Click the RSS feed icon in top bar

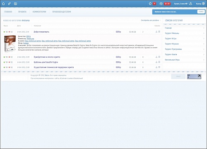coord(15,4)
